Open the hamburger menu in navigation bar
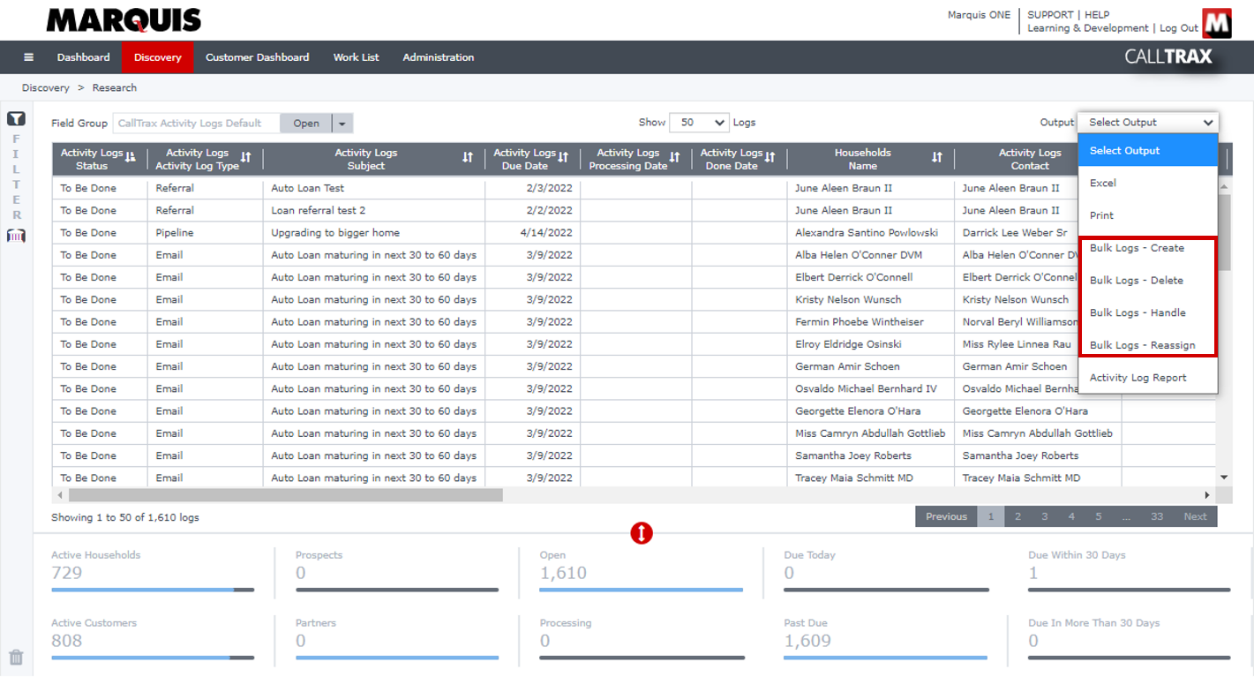The height and width of the screenshot is (677, 1254). point(28,56)
